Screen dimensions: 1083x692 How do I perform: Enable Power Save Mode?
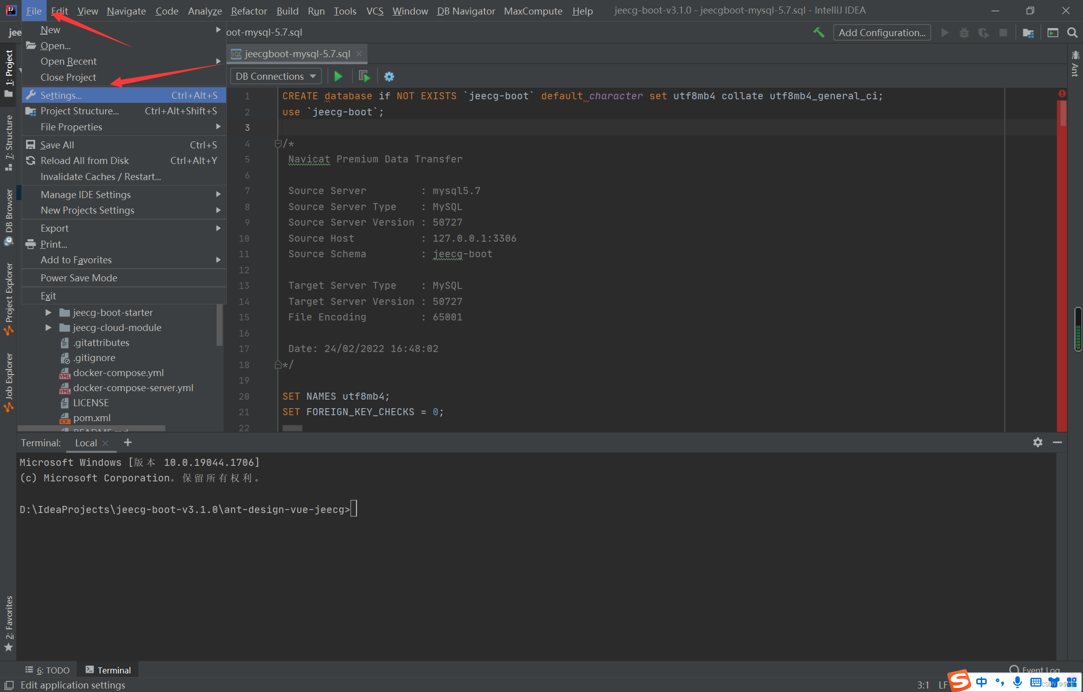point(79,277)
